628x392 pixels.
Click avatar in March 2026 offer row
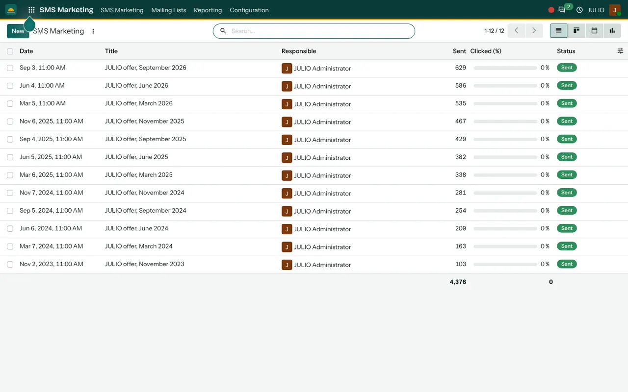(x=287, y=104)
